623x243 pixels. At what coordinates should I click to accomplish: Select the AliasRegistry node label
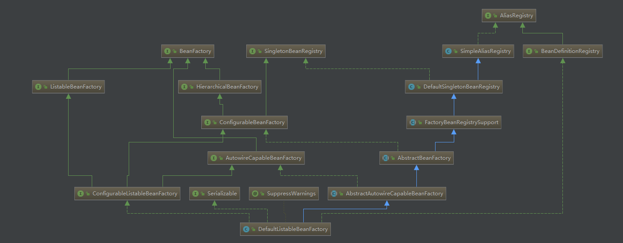517,16
